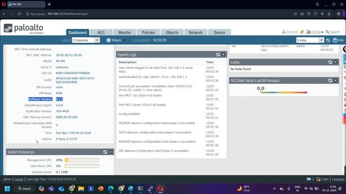Open the Objects tab

(172, 32)
